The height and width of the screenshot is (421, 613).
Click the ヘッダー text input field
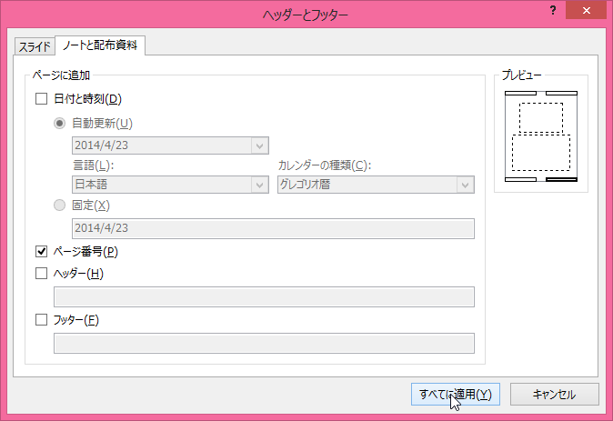[264, 296]
